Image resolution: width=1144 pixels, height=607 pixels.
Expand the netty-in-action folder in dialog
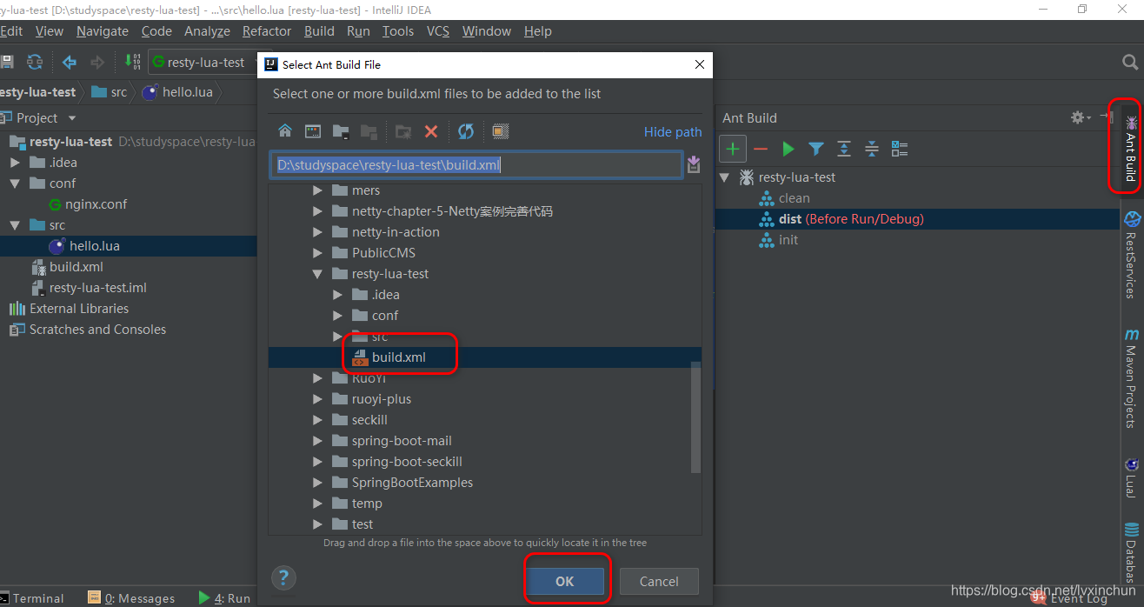tap(317, 232)
